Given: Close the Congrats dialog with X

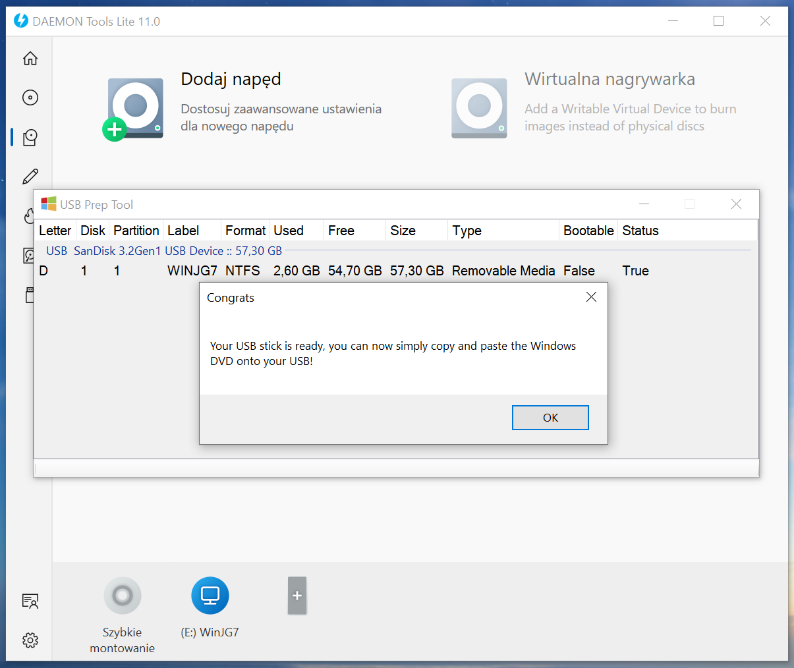Looking at the screenshot, I should (591, 297).
